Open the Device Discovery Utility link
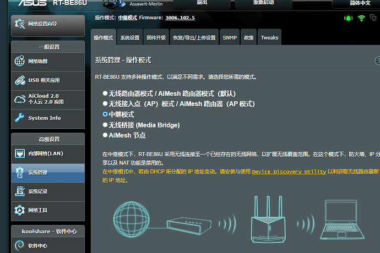The width and height of the screenshot is (380, 253). (289, 172)
